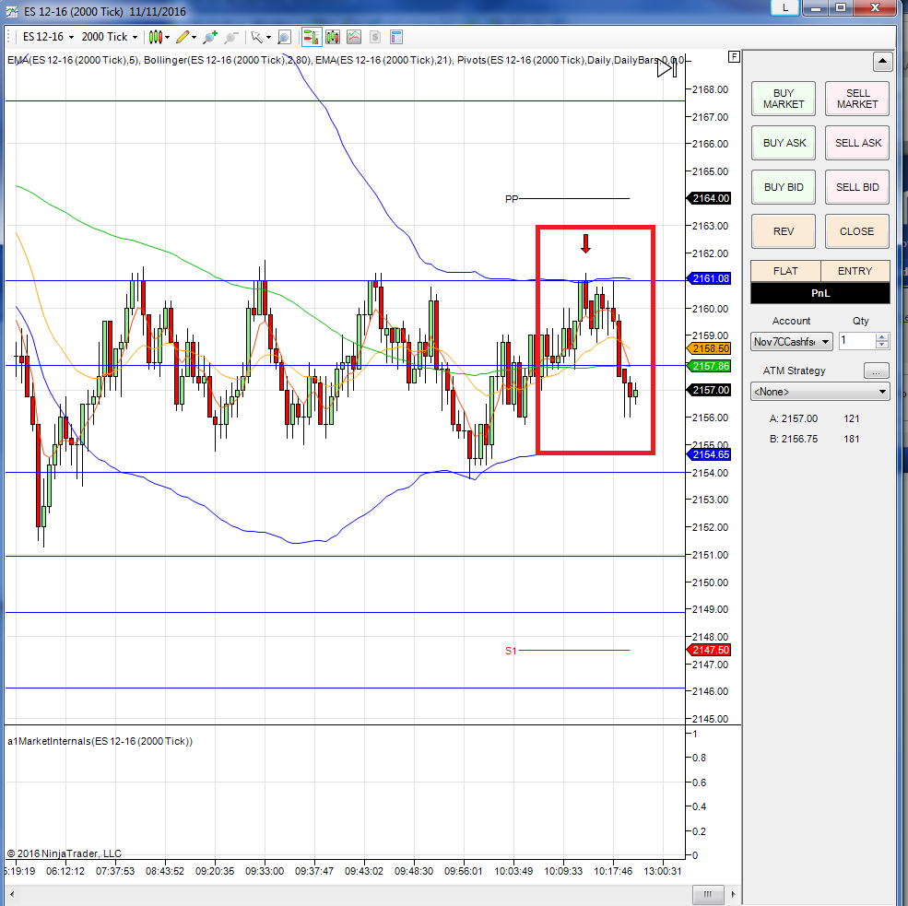This screenshot has height=906, width=908.
Task: Click the BUY MARKET button
Action: click(x=784, y=99)
